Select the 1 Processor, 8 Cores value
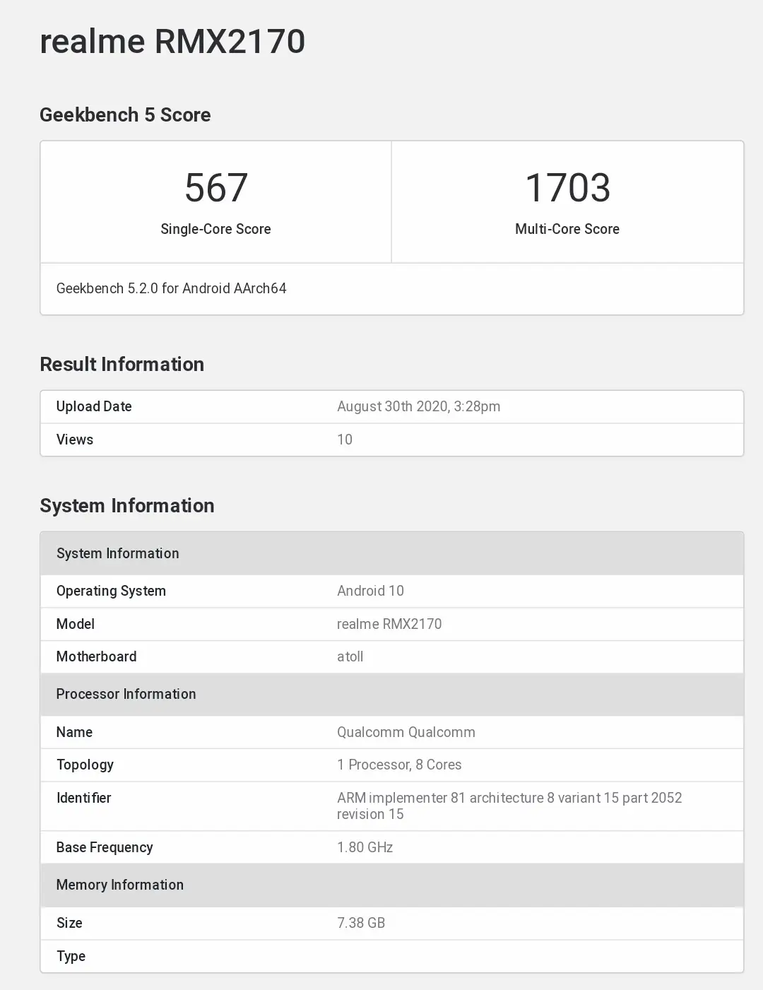 (x=399, y=765)
